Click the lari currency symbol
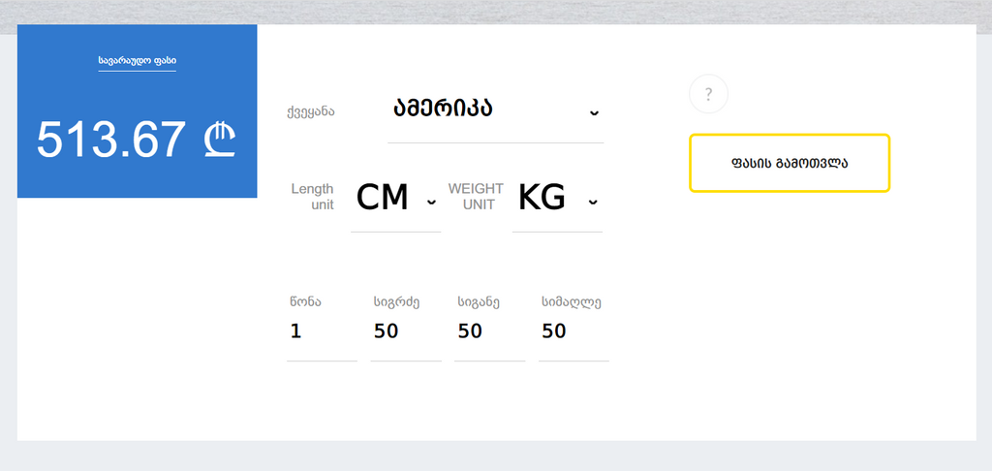The height and width of the screenshot is (471, 992). click(220, 140)
